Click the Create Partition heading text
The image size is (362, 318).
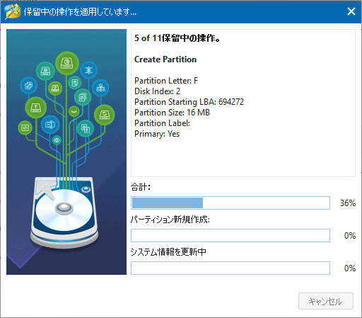pos(165,59)
